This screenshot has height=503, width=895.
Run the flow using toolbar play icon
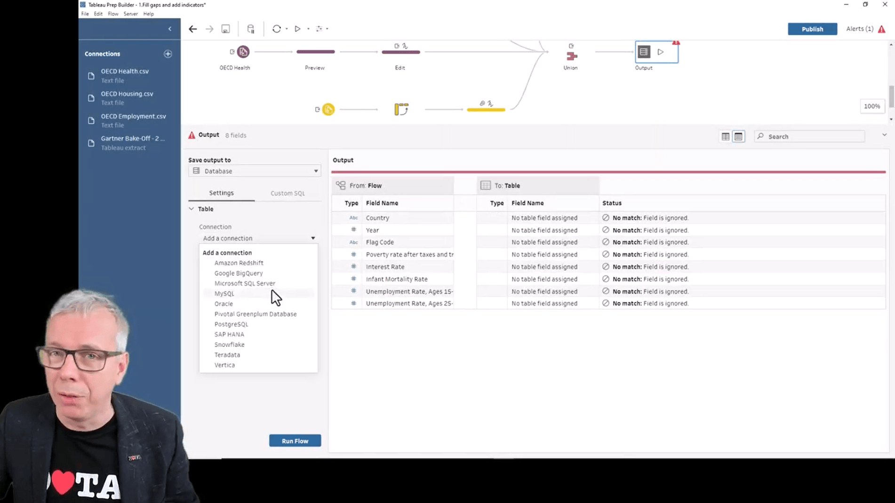tap(297, 29)
